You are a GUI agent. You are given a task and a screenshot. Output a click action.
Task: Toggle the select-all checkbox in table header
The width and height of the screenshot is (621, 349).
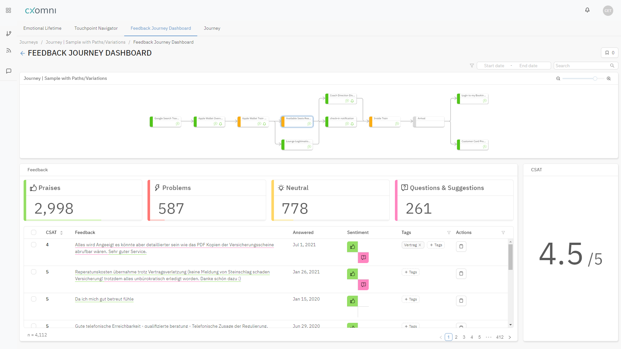[x=34, y=232]
